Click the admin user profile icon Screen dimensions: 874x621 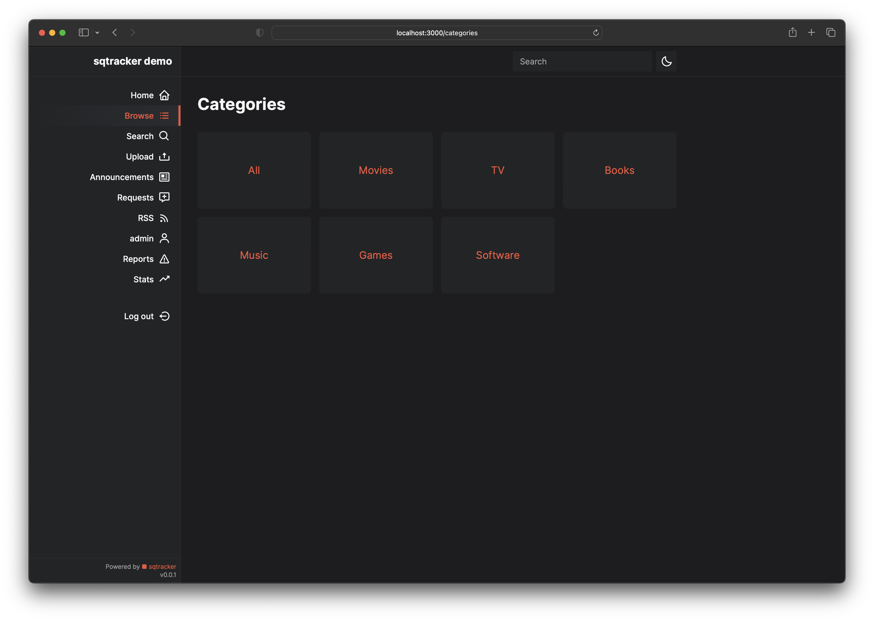click(164, 238)
